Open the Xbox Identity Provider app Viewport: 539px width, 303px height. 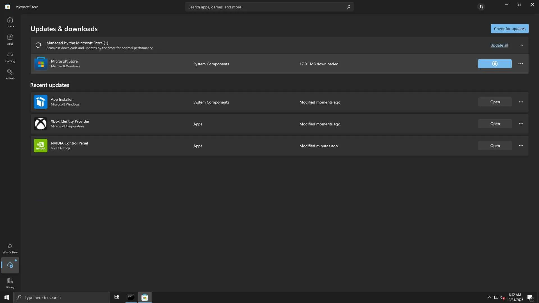click(495, 124)
